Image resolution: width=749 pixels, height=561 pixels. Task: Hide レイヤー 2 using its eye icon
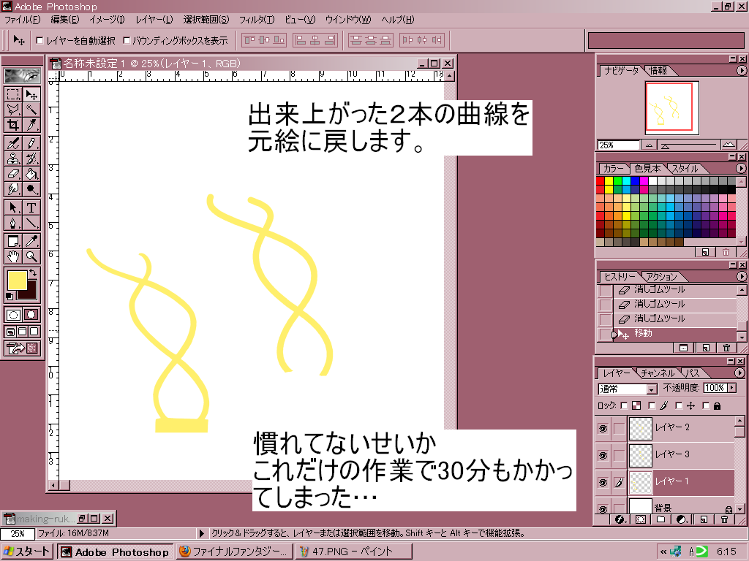[603, 427]
